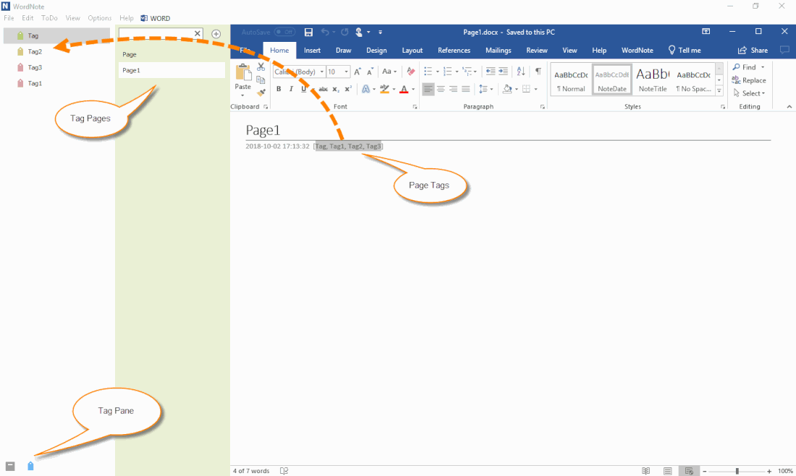
Task: Justify the paragraph text
Action: [465, 89]
